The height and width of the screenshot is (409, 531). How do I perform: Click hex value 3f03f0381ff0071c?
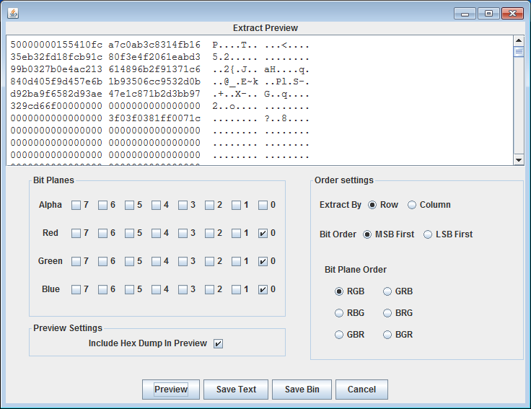point(154,118)
